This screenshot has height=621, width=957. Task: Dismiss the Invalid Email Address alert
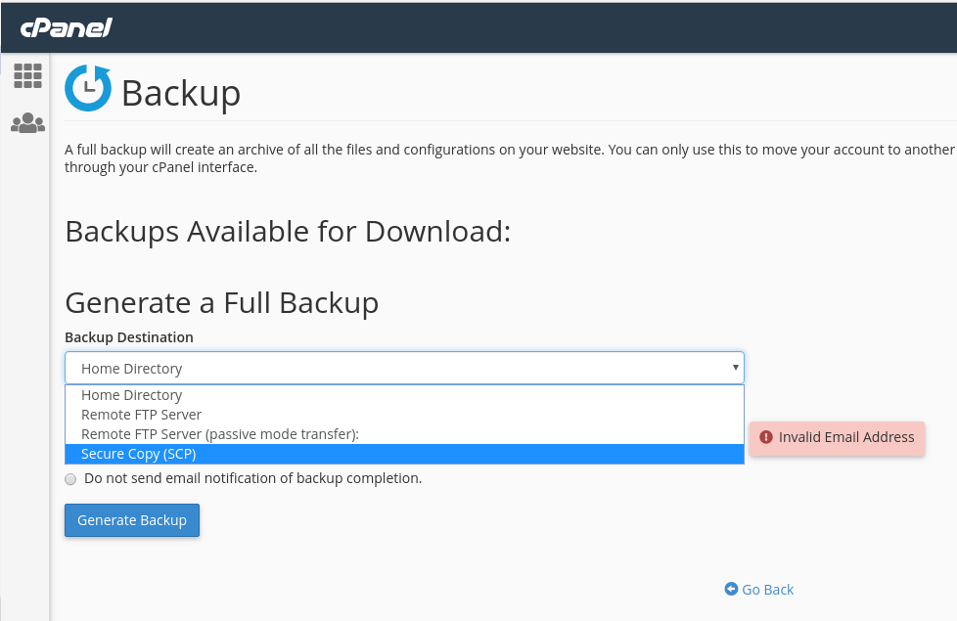[837, 438]
